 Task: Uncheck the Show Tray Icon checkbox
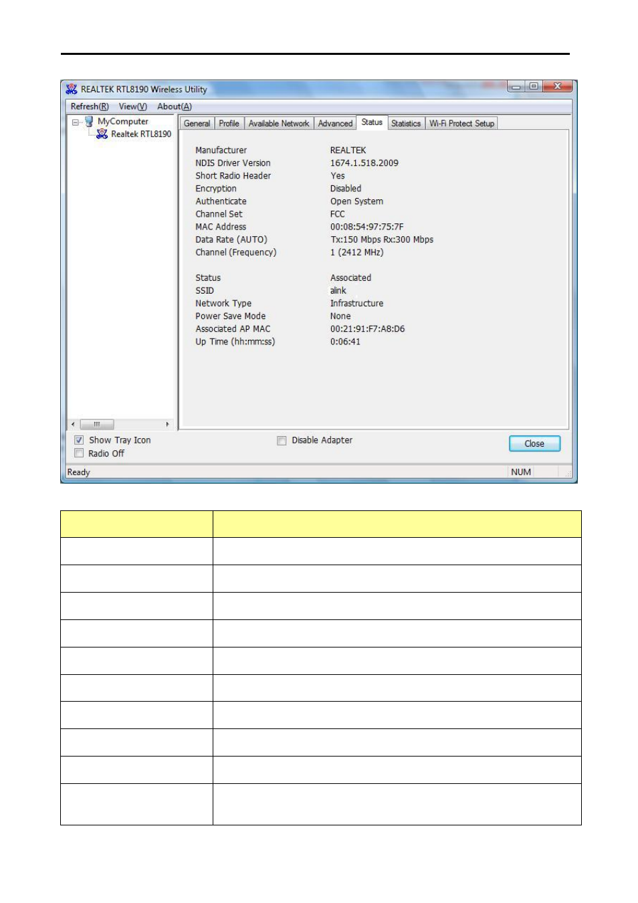coord(79,440)
